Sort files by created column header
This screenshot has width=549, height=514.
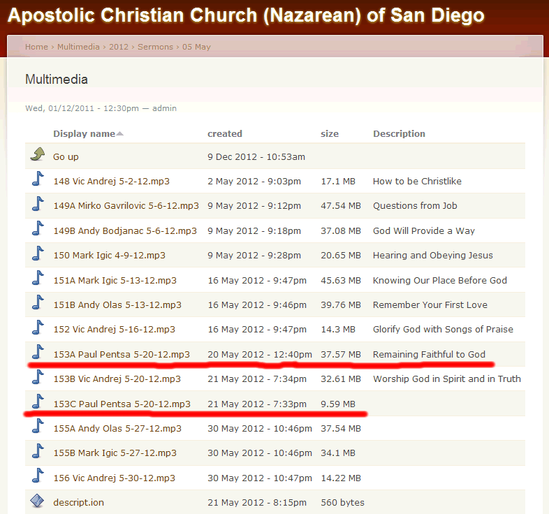(x=224, y=133)
